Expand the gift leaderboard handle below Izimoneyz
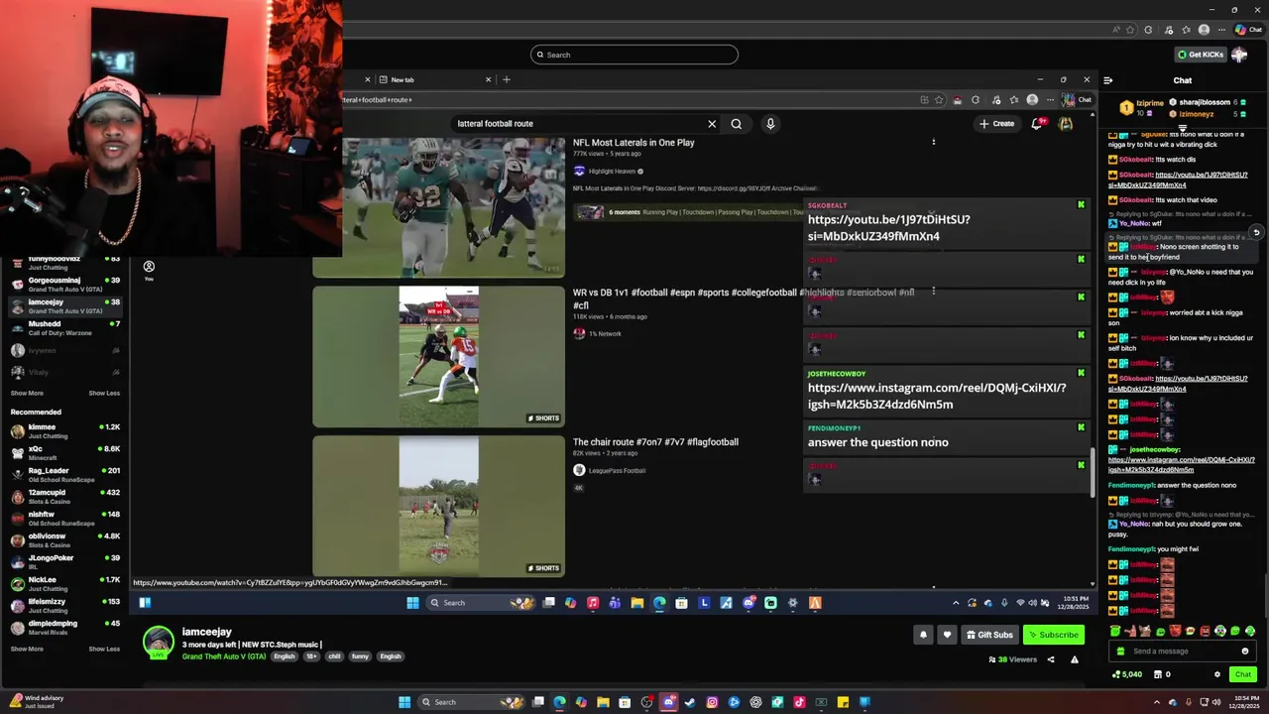 [1183, 128]
